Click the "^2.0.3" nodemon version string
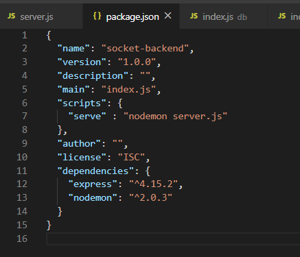The width and height of the screenshot is (300, 257). tap(151, 197)
